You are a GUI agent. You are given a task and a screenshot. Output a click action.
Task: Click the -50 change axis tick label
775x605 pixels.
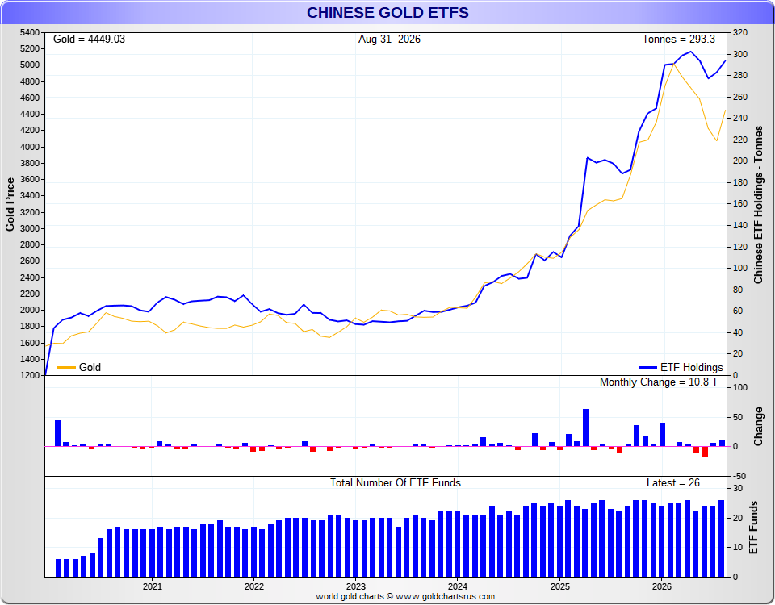pyautogui.click(x=739, y=476)
